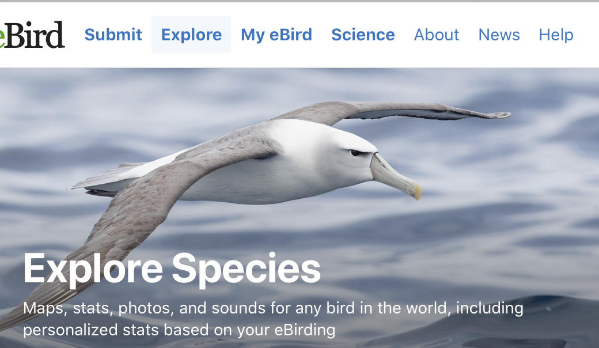This screenshot has height=348, width=599.
Task: Visit the About link
Action: 437,35
